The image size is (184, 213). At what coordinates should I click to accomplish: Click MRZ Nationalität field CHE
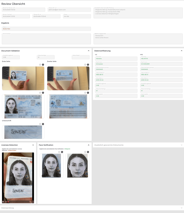pyautogui.click(x=161, y=96)
